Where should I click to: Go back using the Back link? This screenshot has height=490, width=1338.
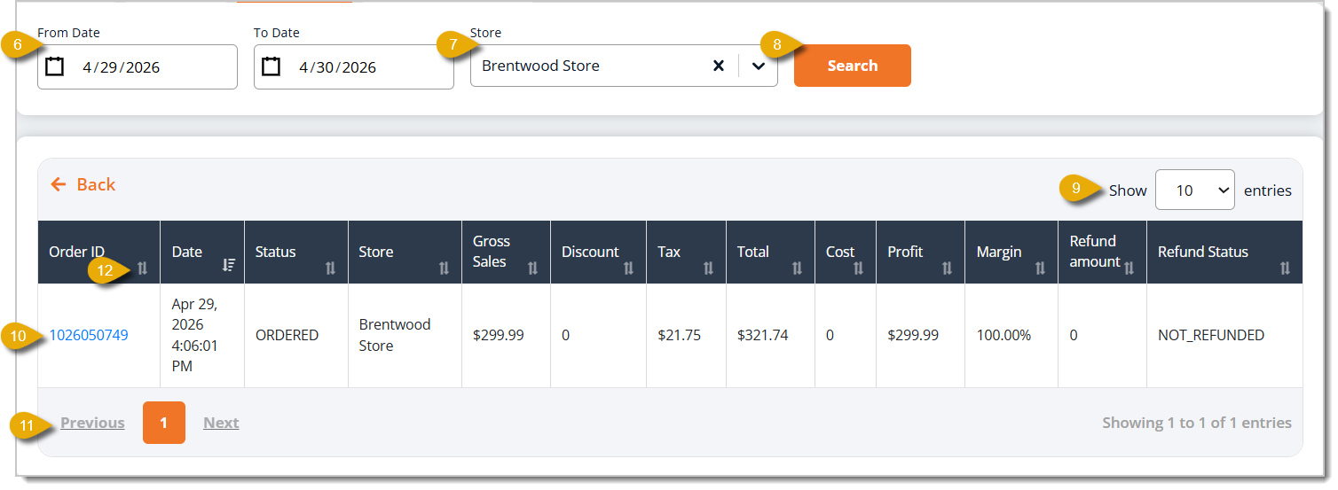(x=83, y=184)
